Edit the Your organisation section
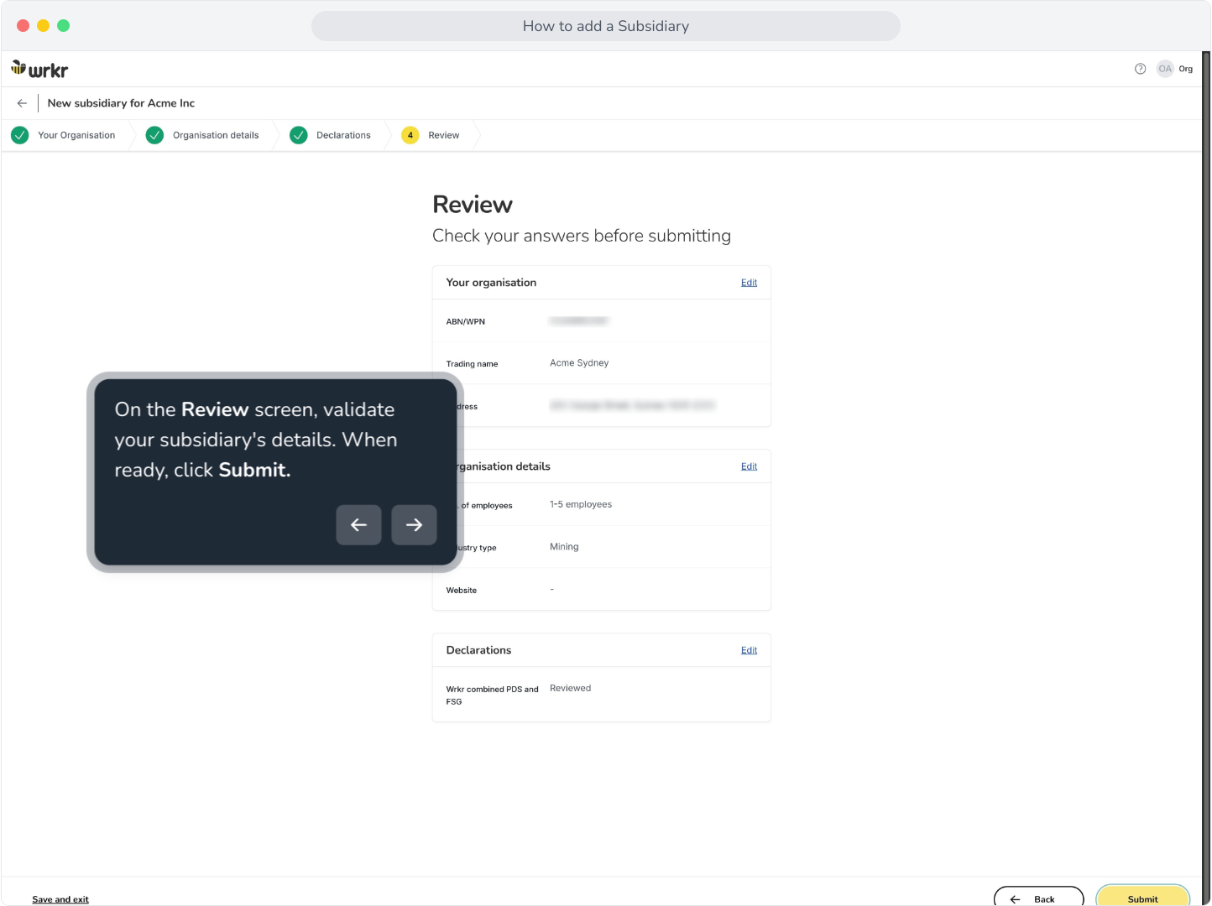Viewport: 1212px width, 906px height. [749, 283]
